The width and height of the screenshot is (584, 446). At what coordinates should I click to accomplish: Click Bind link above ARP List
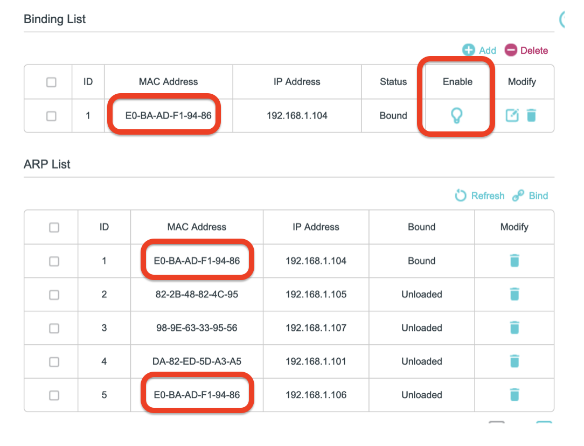[x=530, y=196]
